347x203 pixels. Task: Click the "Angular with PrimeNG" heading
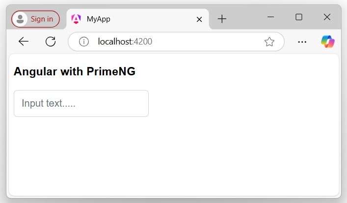(75, 71)
